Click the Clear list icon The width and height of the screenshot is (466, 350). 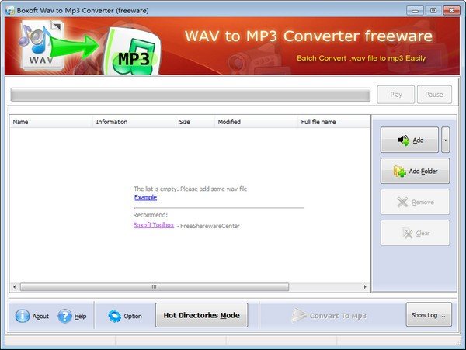click(x=408, y=234)
